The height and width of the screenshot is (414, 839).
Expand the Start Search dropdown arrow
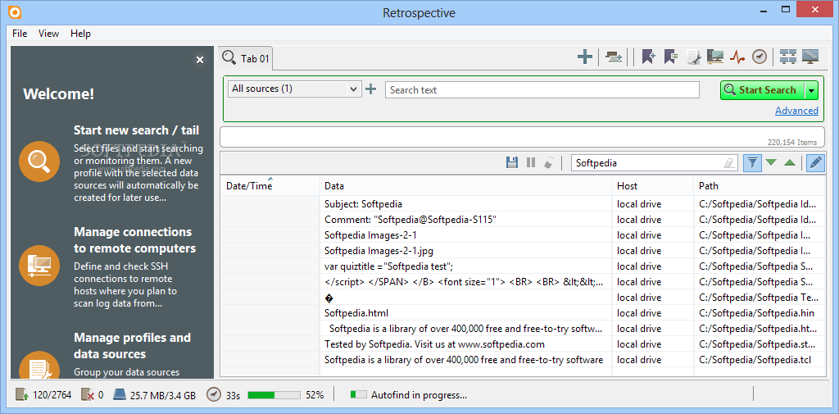point(812,90)
